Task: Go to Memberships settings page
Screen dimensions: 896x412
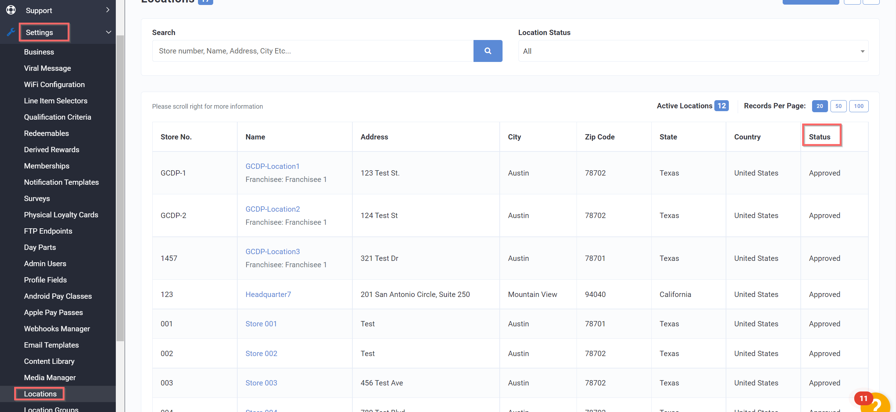Action: tap(47, 166)
